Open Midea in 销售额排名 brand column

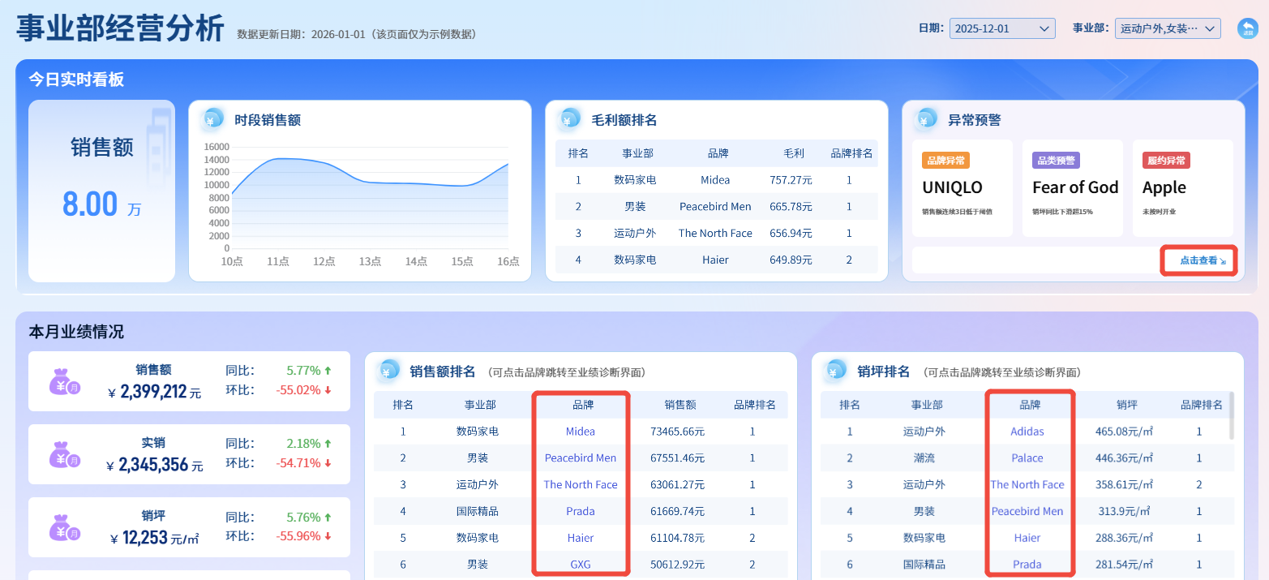[x=581, y=432]
